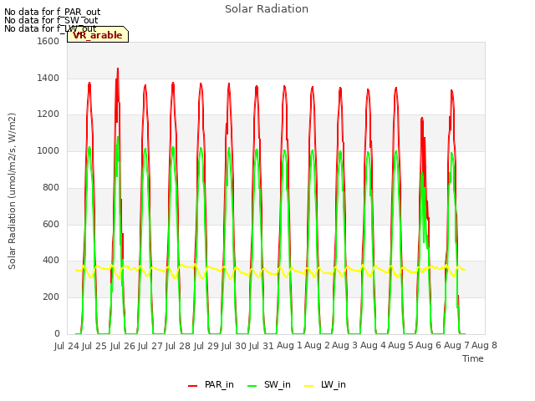This screenshot has height=401, width=535.
Task: Click the 1600 y-axis tick label
Action: point(48,41)
